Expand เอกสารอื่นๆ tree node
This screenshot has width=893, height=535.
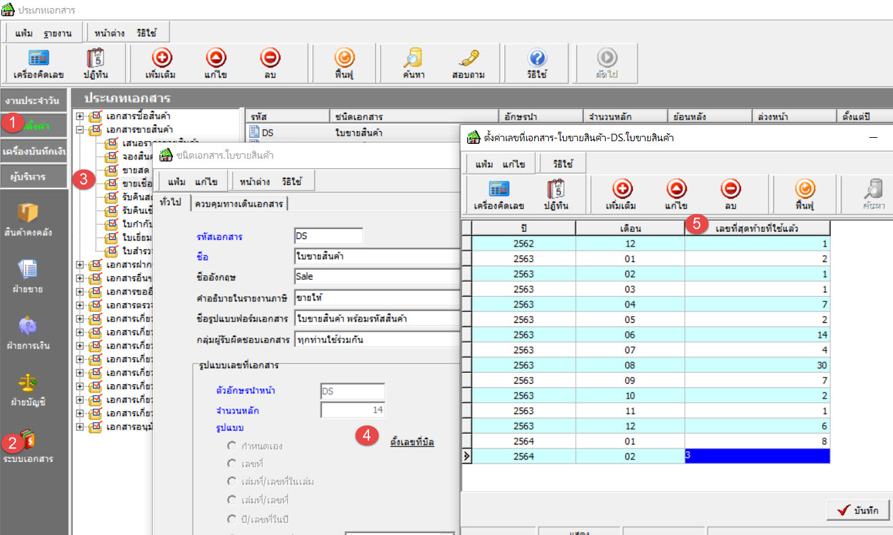80,278
